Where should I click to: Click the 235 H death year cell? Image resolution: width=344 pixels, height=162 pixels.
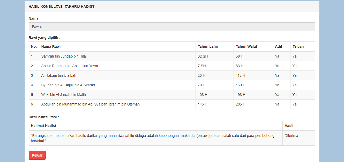[241, 104]
